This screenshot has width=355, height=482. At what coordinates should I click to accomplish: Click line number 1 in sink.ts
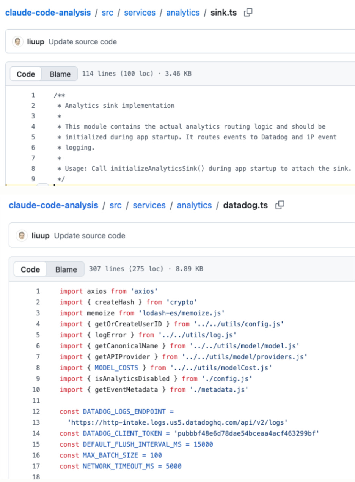[33, 95]
